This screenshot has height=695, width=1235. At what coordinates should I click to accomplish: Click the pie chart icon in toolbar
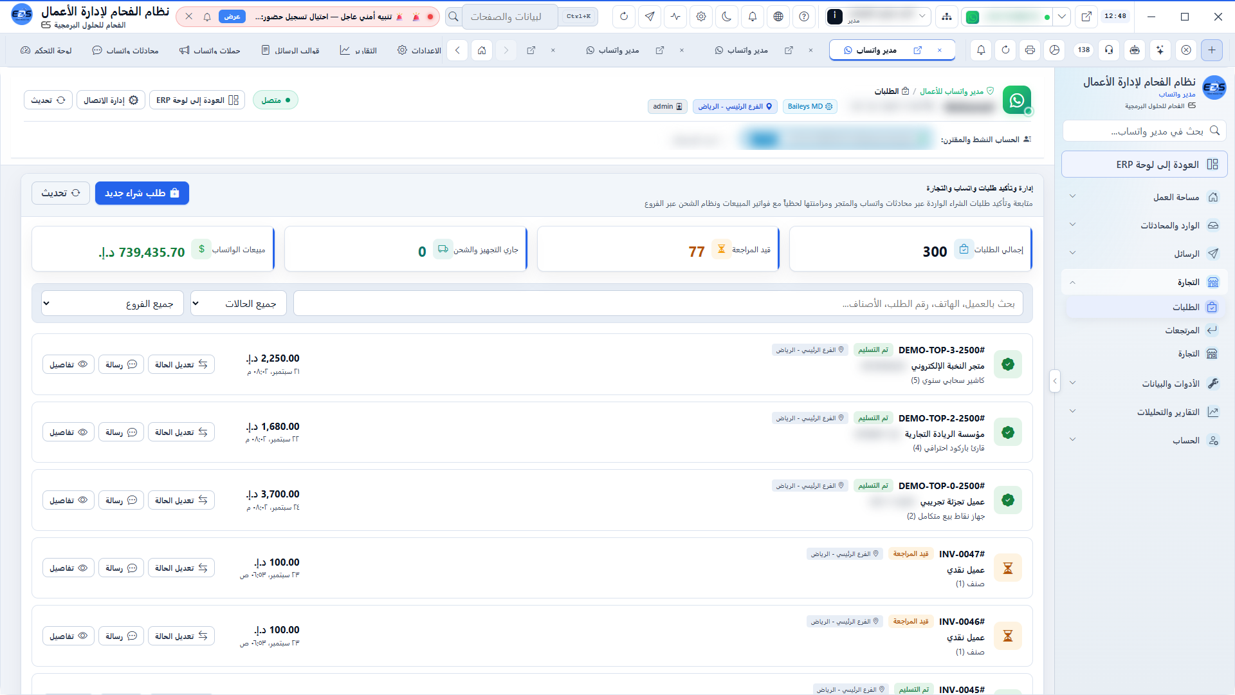[1054, 50]
